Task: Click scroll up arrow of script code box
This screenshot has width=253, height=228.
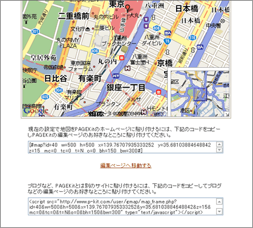Action: click(219, 201)
